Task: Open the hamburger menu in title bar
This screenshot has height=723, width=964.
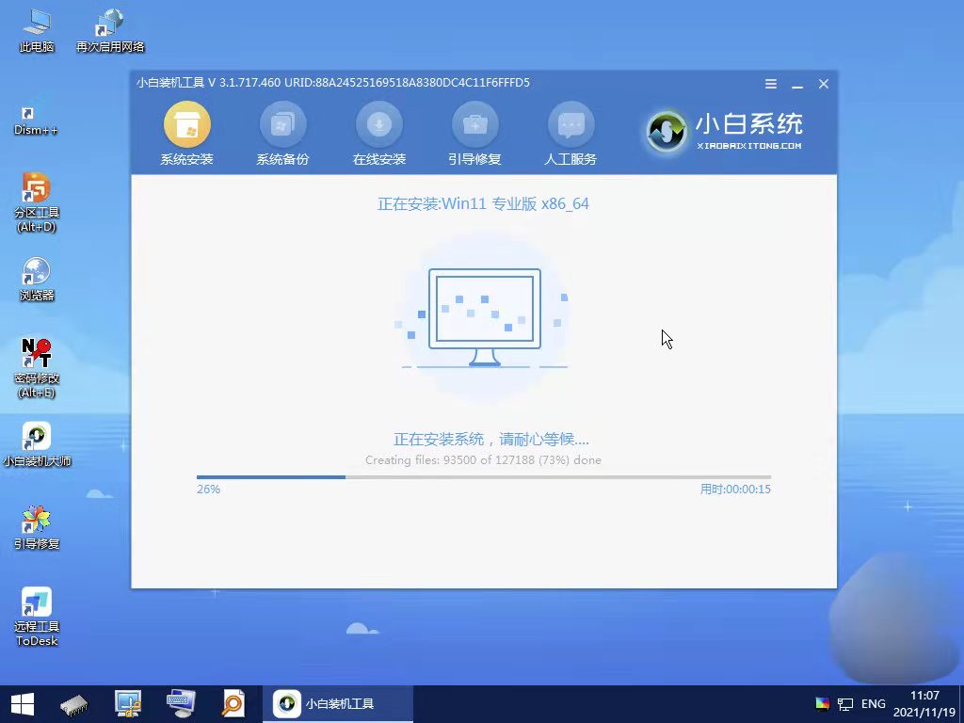Action: point(771,84)
